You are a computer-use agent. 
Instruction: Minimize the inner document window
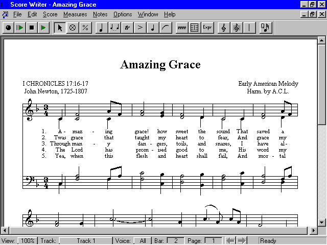304,14
